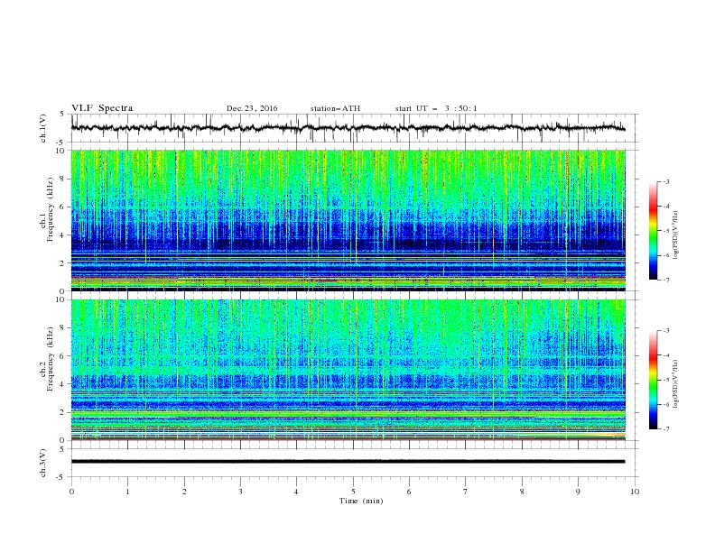Click the ch.1 voltage waveform trace
715x552 pixels.
click(348, 128)
